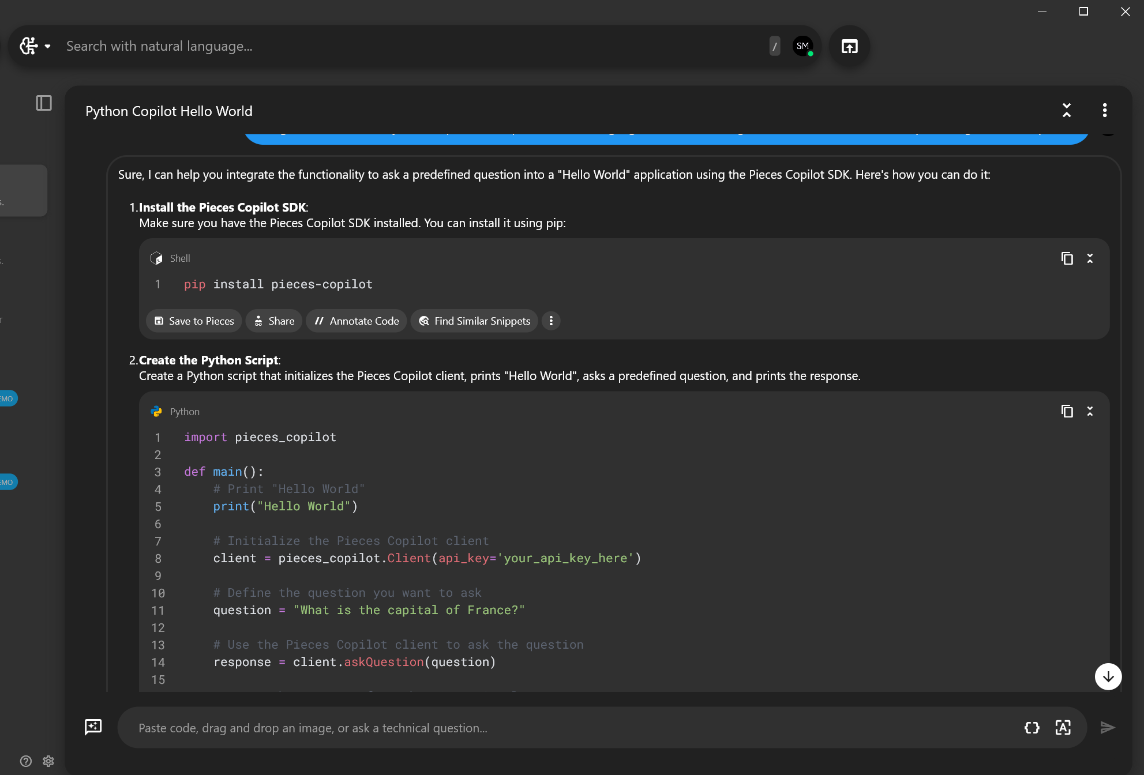Open the Pieces logo dropdown menu
The image size is (1144, 775).
[35, 46]
